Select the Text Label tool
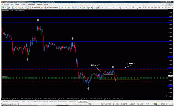The image size is (174, 106). pyautogui.click(x=130, y=8)
